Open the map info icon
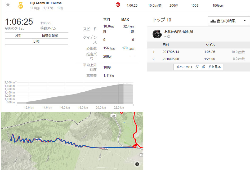The width and height of the screenshot is (250, 170). click(137, 164)
